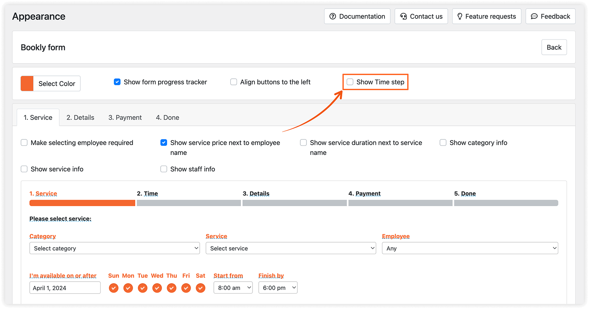Switch to the 1. Service tab

pos(38,118)
